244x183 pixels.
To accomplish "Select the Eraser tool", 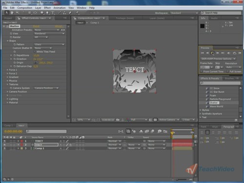I will click(70, 13).
